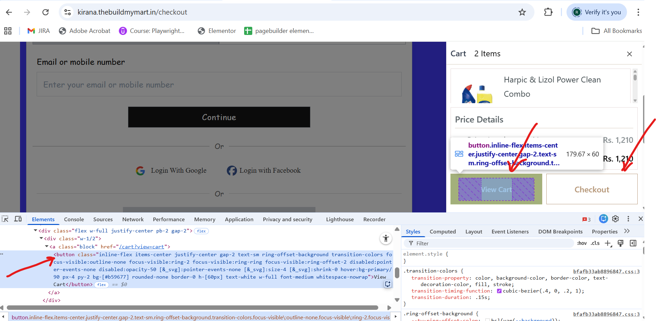The image size is (656, 321).
Task: Close the Cart side panel
Action: click(630, 54)
